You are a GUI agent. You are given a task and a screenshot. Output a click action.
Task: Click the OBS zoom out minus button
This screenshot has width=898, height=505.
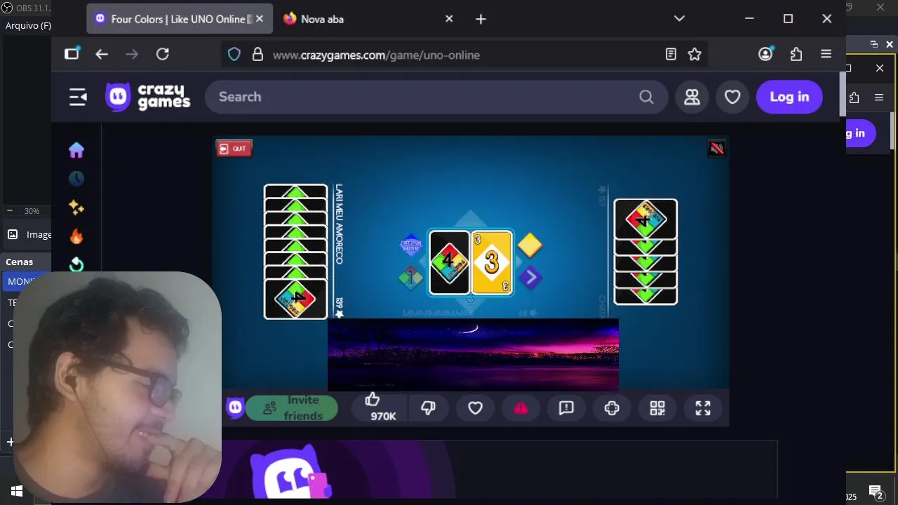10,211
